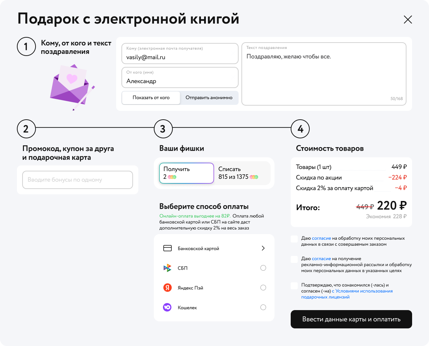Switch to Отправить анонимно option
This screenshot has height=346, width=429.
coord(209,98)
